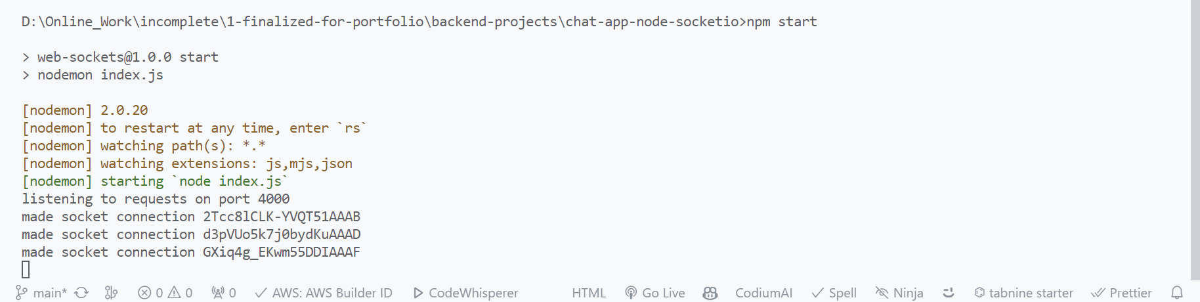Open the main* git branch selector
The width and height of the screenshot is (1200, 302).
[41, 293]
